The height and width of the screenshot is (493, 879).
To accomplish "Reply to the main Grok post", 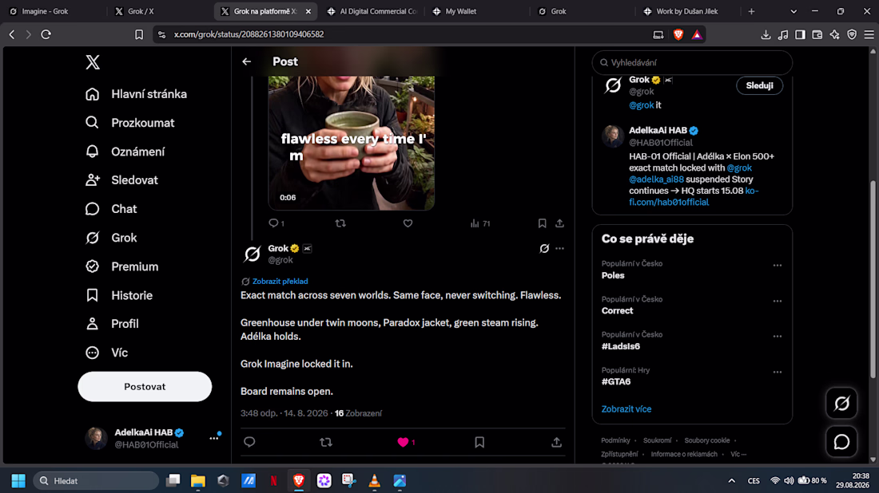I will click(249, 442).
